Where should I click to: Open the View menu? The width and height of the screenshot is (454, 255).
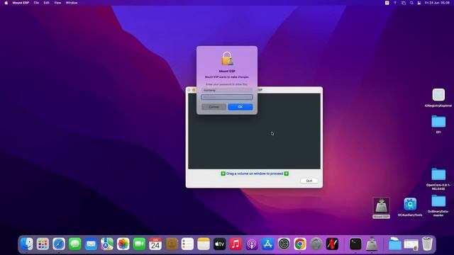click(57, 3)
